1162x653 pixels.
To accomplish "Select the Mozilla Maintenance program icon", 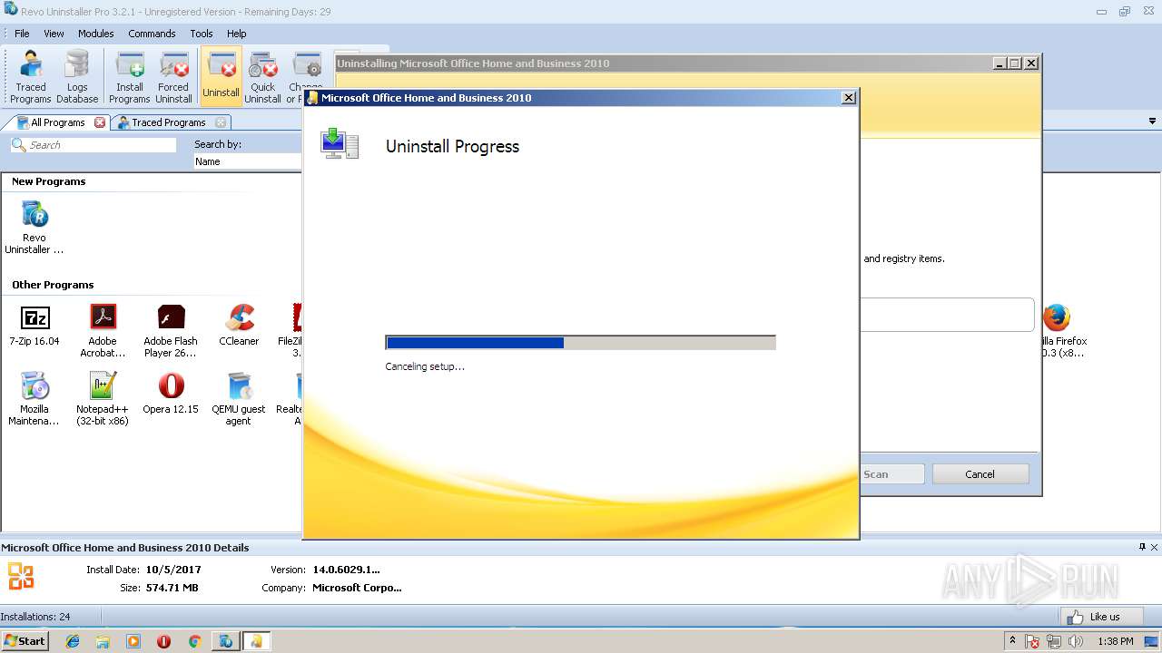I will pos(34,399).
